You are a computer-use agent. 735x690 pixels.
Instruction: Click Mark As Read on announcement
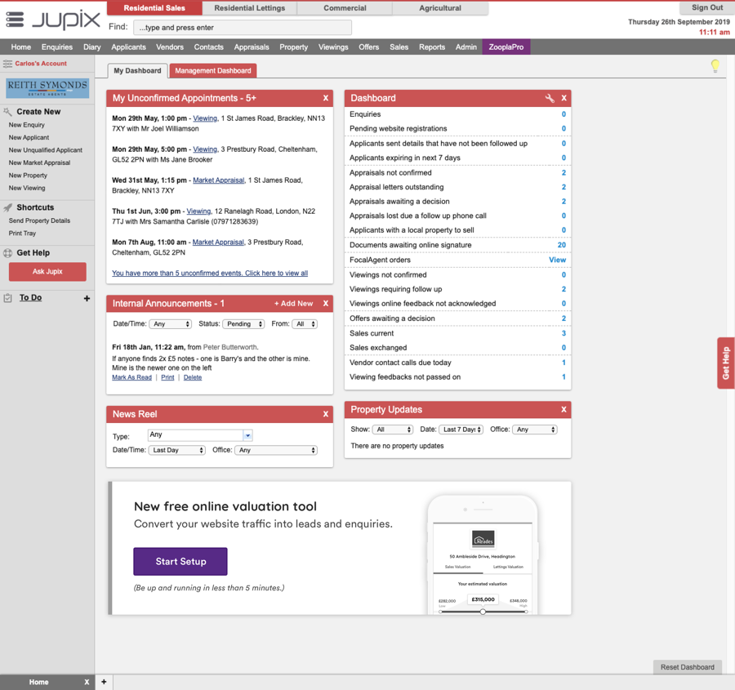pos(131,377)
